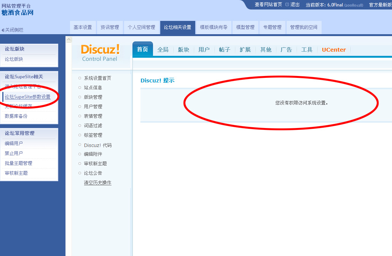Open the 资讯管理 tab
Screen dimensions: 392x256
point(110,27)
